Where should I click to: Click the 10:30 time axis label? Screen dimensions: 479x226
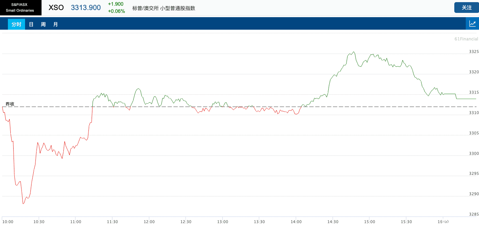pyautogui.click(x=39, y=222)
